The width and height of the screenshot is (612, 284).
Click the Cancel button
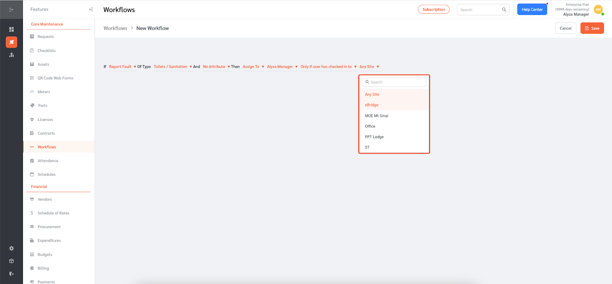[566, 28]
